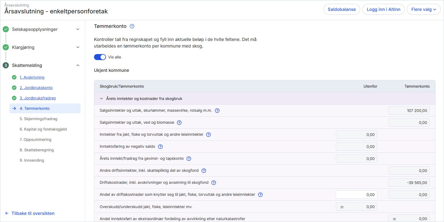Expand the Klargjøring section
The image size is (444, 222).
click(78, 47)
